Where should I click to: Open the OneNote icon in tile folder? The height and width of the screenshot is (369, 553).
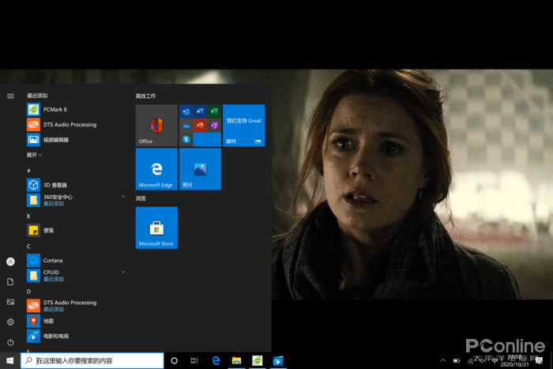tap(214, 125)
